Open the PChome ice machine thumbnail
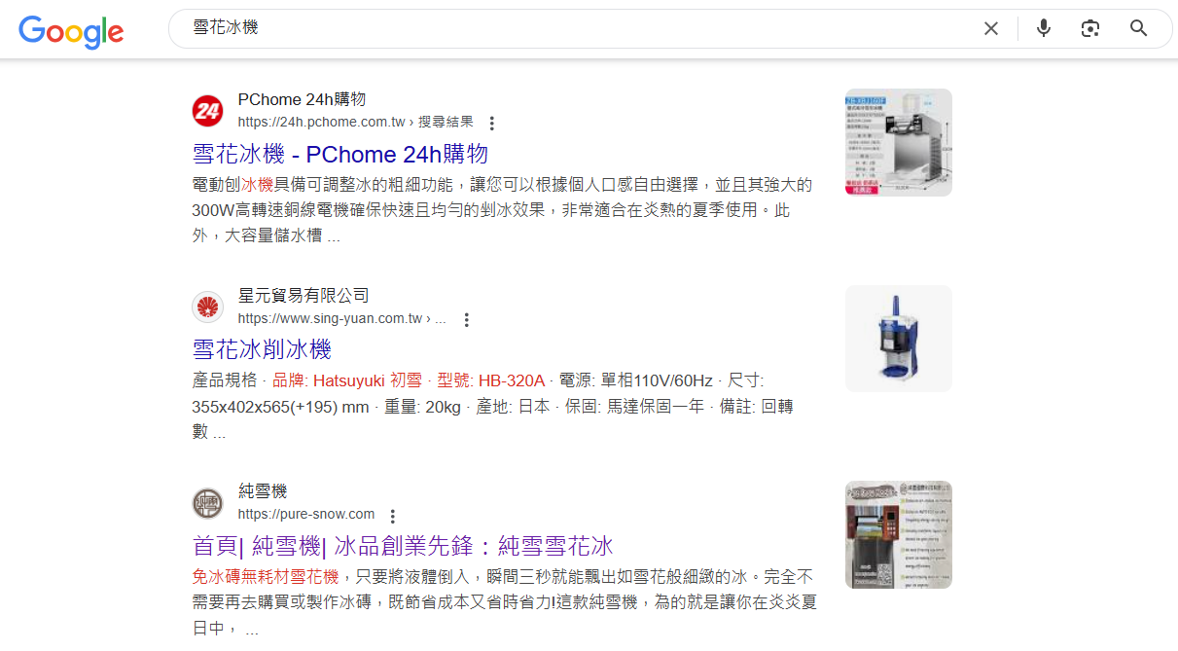1178x651 pixels. tap(899, 142)
